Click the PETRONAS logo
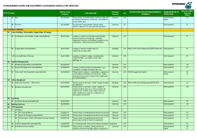This screenshot has width=197, height=139. pos(182,5)
